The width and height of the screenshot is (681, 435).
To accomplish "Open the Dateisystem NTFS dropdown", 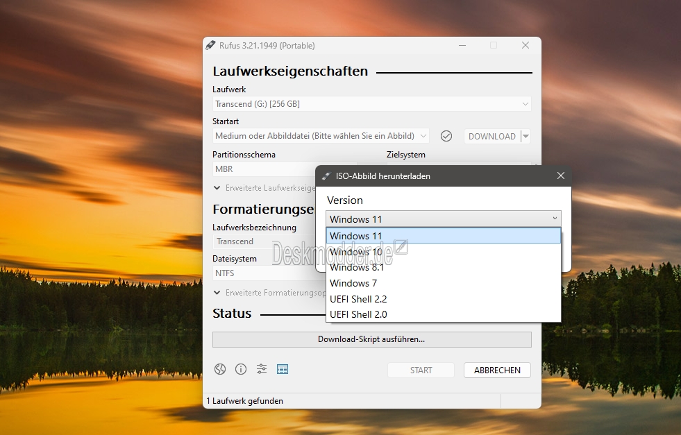I will pyautogui.click(x=264, y=273).
